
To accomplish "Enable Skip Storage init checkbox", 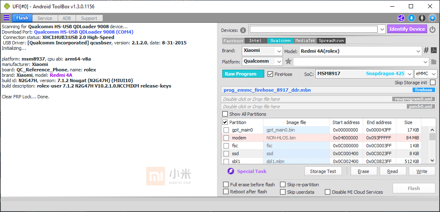I will 433,82.
